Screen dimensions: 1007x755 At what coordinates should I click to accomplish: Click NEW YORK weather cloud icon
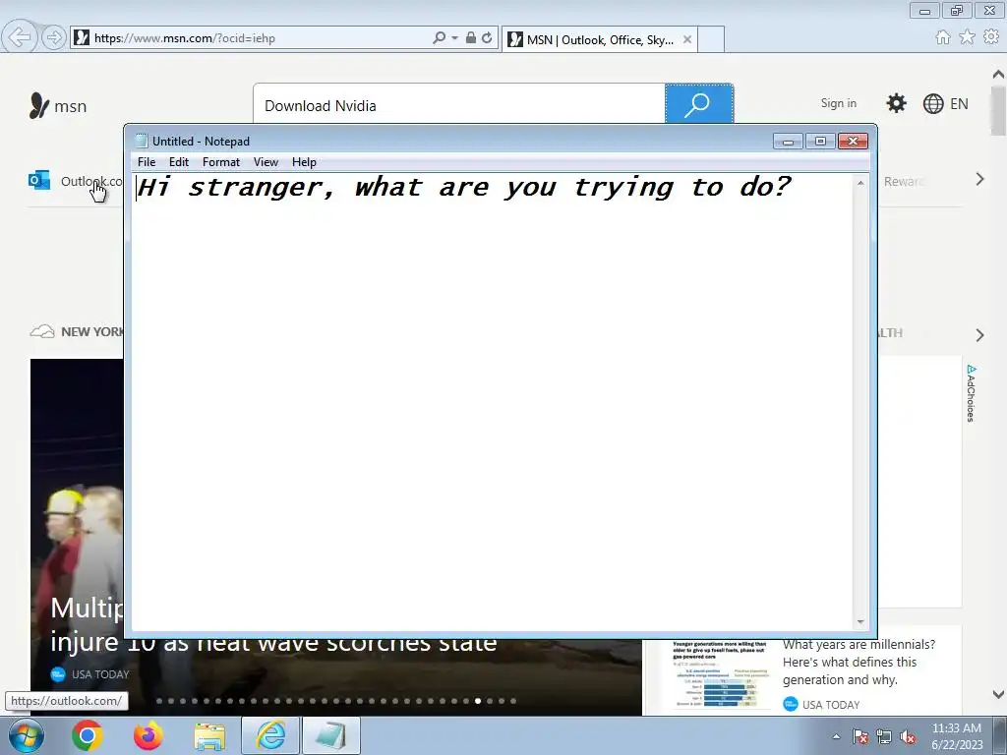[42, 331]
